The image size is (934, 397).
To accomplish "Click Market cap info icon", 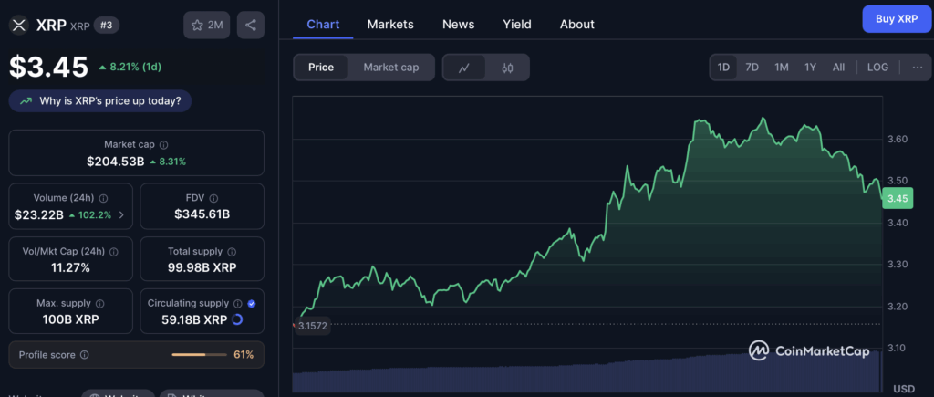I will [x=164, y=145].
